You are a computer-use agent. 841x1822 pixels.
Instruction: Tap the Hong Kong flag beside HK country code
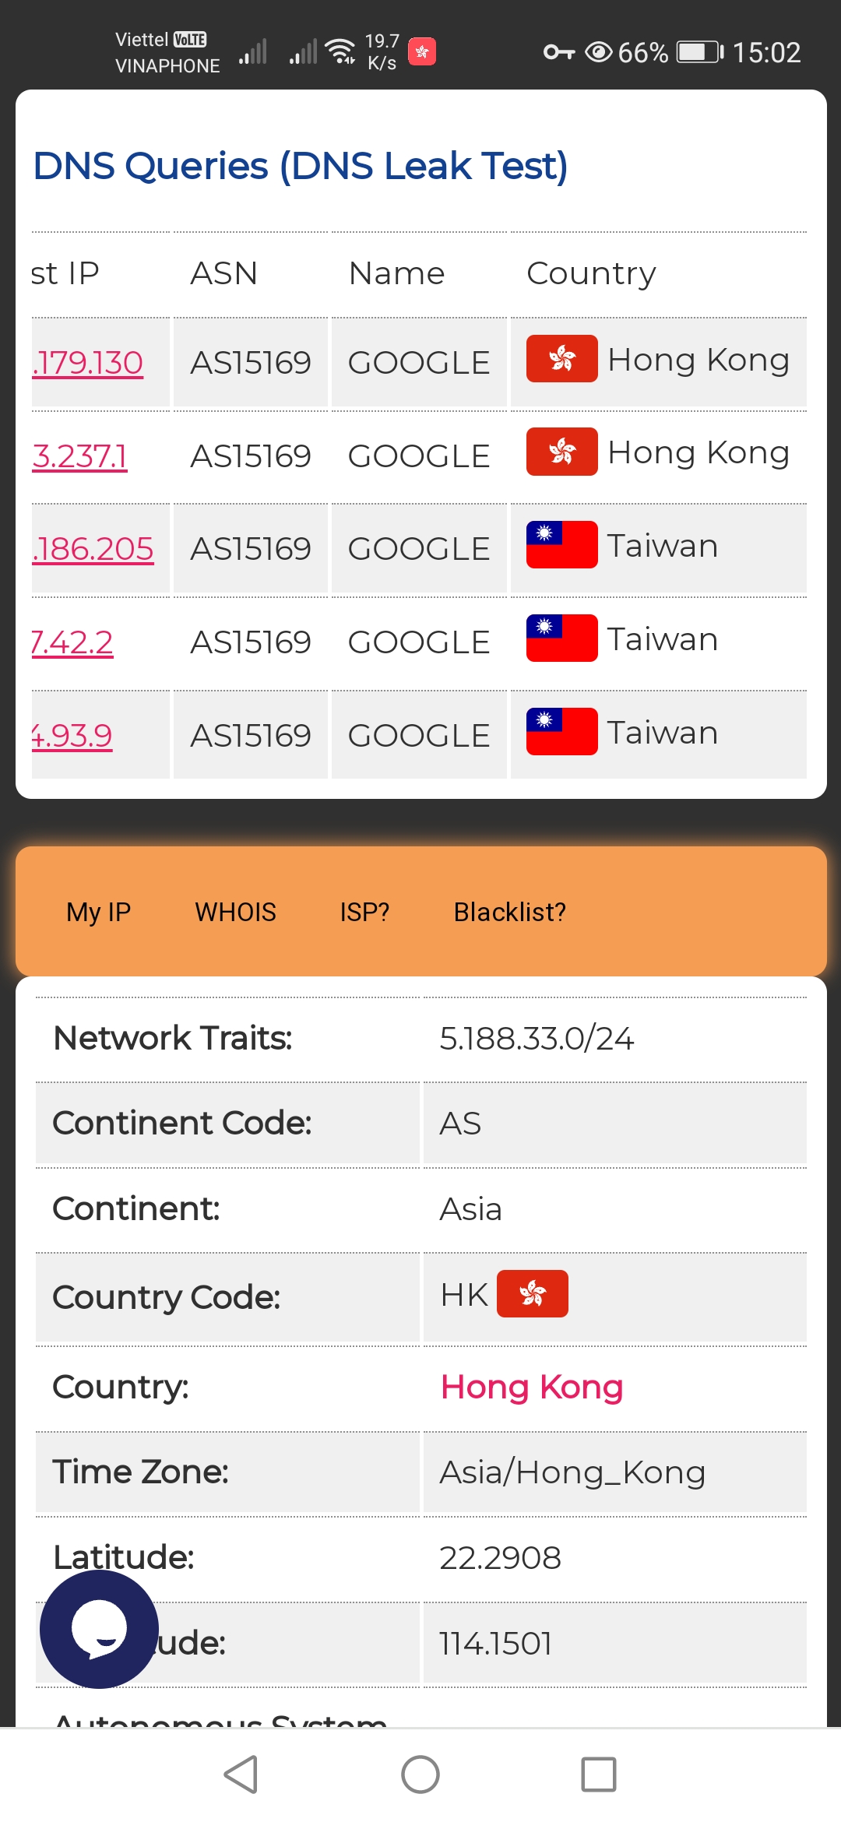click(533, 1294)
